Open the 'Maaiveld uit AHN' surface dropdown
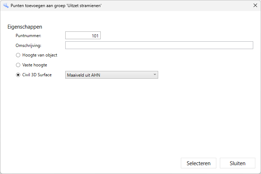Viewport: 261px width, 174px height. (x=111, y=75)
